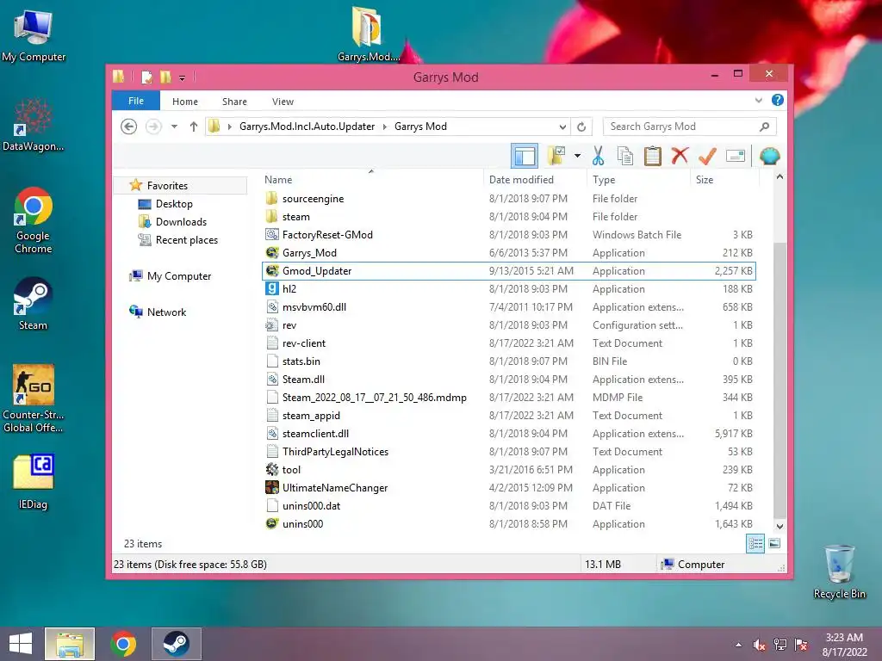This screenshot has height=661, width=882.
Task: Select Network in navigation pane
Action: [166, 312]
